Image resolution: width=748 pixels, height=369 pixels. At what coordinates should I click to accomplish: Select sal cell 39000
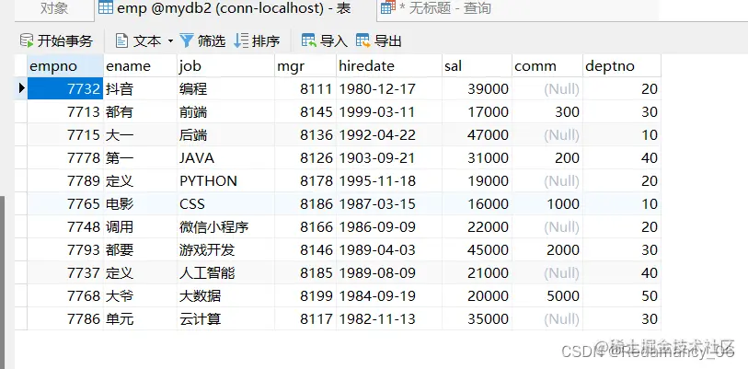[478, 88]
